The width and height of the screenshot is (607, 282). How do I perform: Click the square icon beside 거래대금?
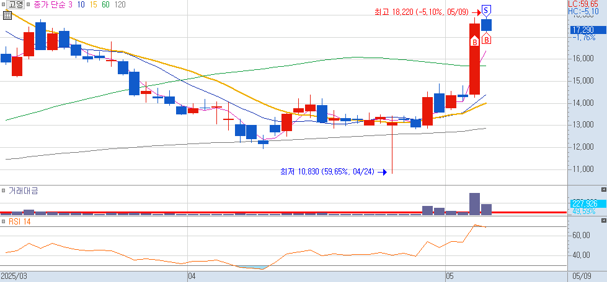pyautogui.click(x=4, y=190)
